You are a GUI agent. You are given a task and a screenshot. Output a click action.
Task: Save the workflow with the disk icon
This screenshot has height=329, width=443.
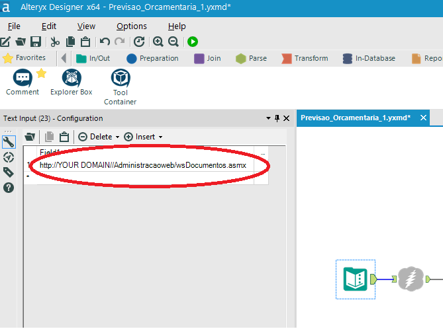click(36, 42)
